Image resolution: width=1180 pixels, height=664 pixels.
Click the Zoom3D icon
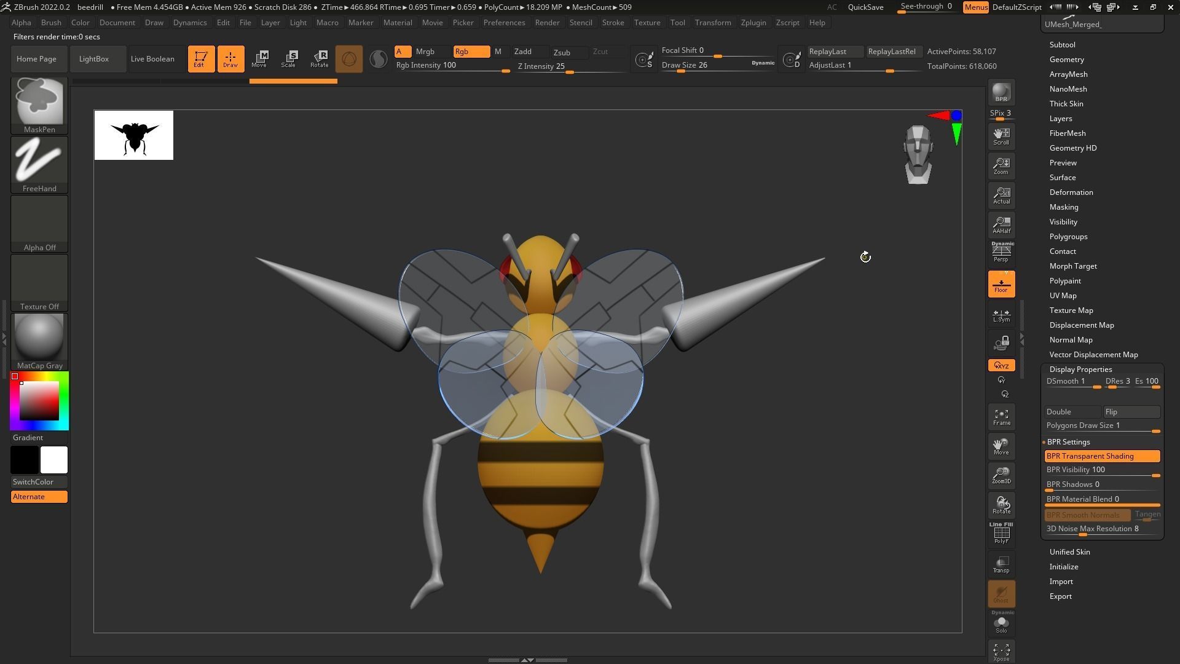point(1001,475)
